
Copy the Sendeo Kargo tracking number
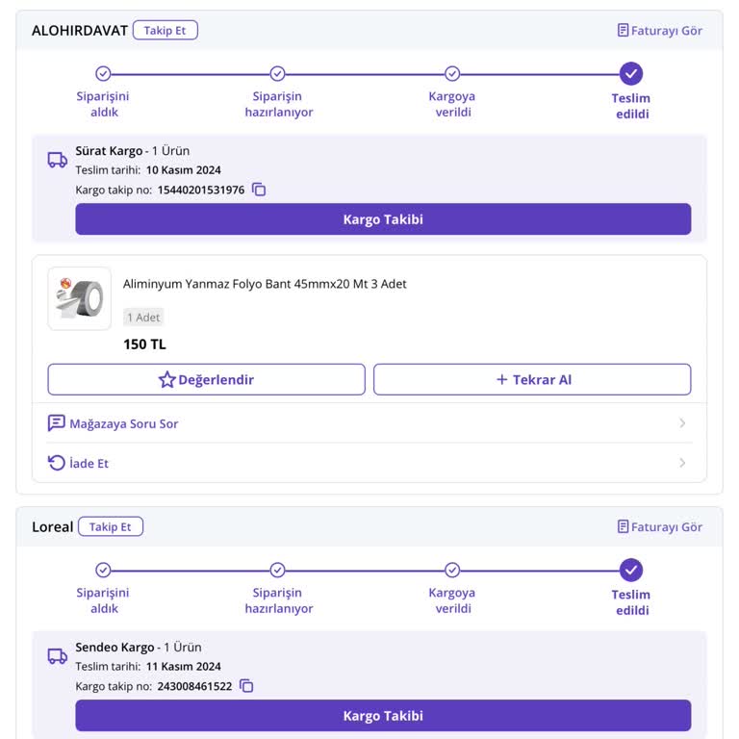(246, 686)
